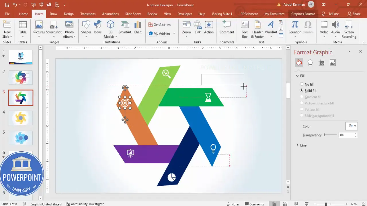This screenshot has height=206, width=367.
Task: Click the Save icon in quick access toolbar
Action: pos(7,5)
